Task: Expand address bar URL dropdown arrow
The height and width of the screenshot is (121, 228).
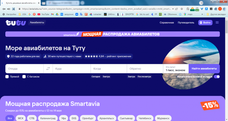Action: coord(173,9)
